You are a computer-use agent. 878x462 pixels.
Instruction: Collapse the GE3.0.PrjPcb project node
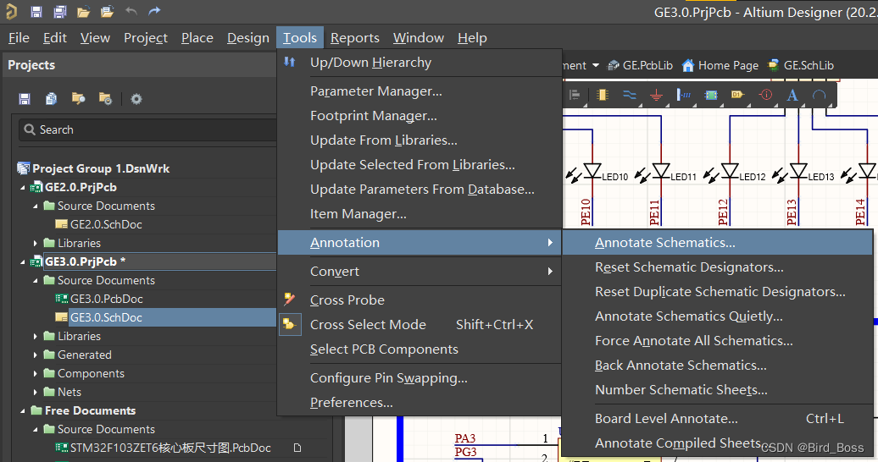[x=22, y=261]
